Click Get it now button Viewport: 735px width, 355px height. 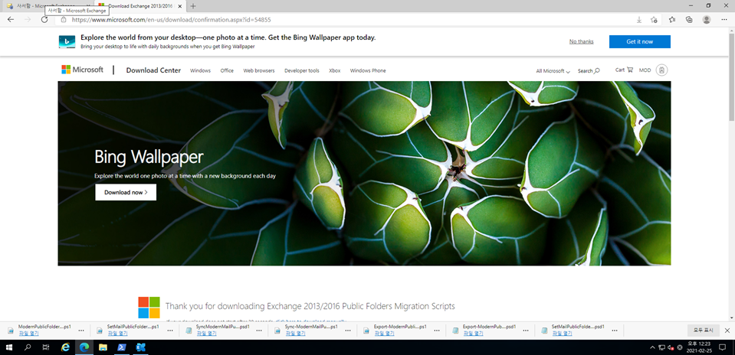[x=640, y=41]
